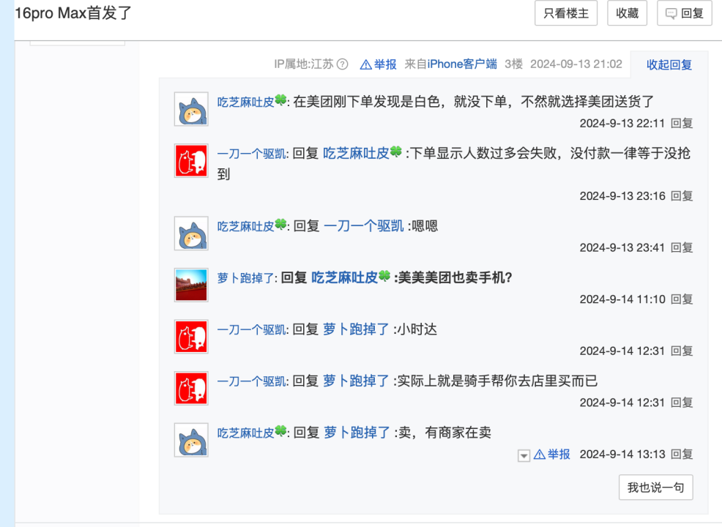Viewport: 722px width, 527px height.
Task: Click 吃芝麻吐皮 cat avatar on first comment
Action: pos(191,110)
